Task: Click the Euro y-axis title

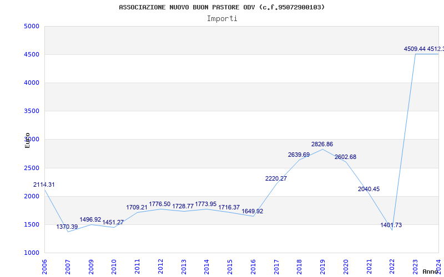Action: tap(27, 141)
